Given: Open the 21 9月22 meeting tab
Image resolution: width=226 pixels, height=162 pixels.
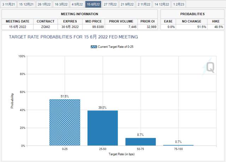Looking at the screenshot, I should point(127,4).
